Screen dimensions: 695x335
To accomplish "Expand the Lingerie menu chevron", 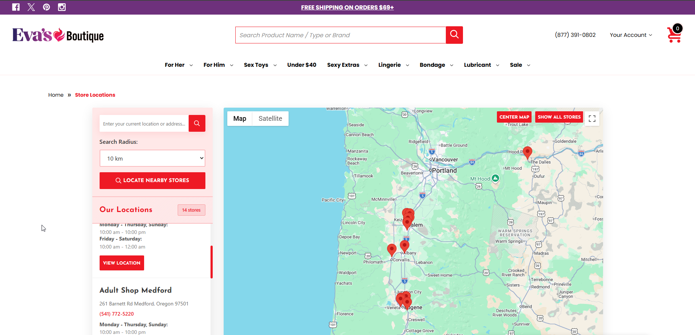I will coord(408,65).
